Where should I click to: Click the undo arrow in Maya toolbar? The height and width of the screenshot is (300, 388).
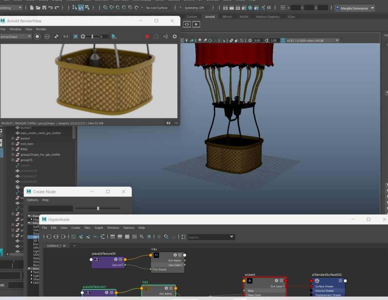[51, 8]
